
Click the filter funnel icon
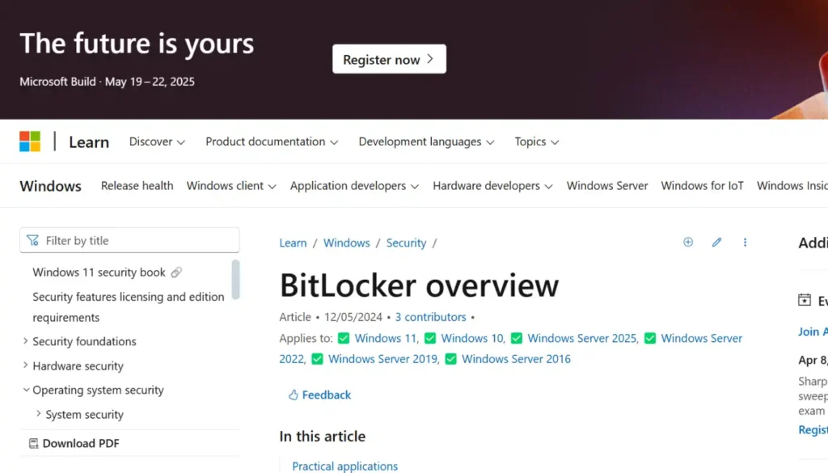pyautogui.click(x=32, y=240)
